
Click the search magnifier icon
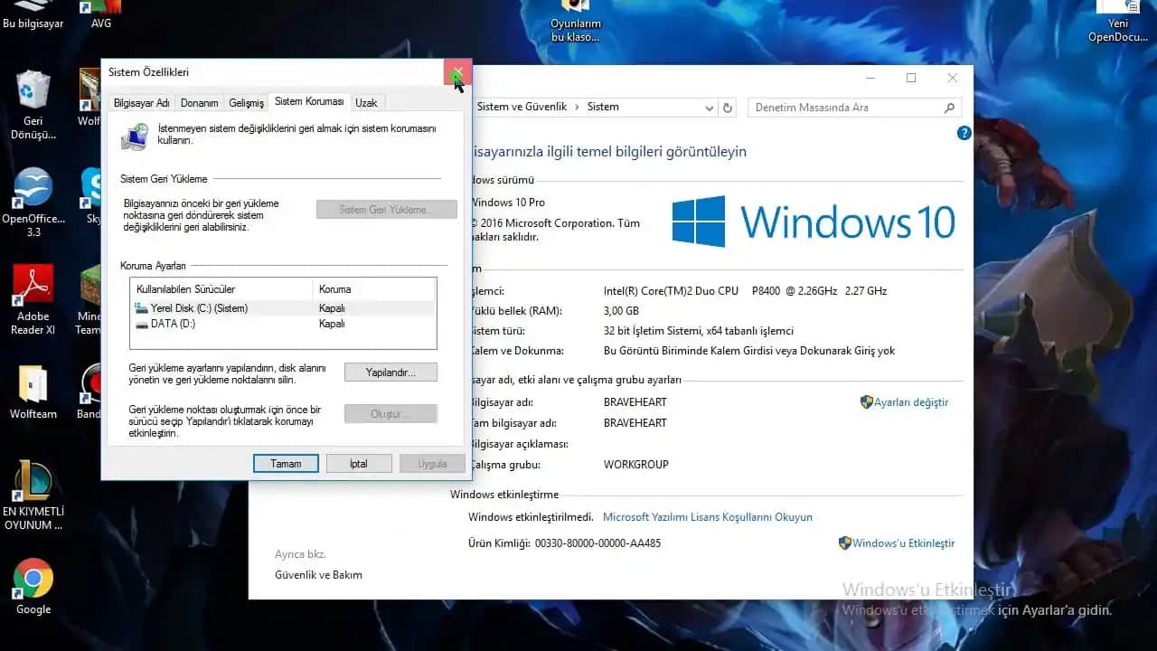pyautogui.click(x=949, y=108)
